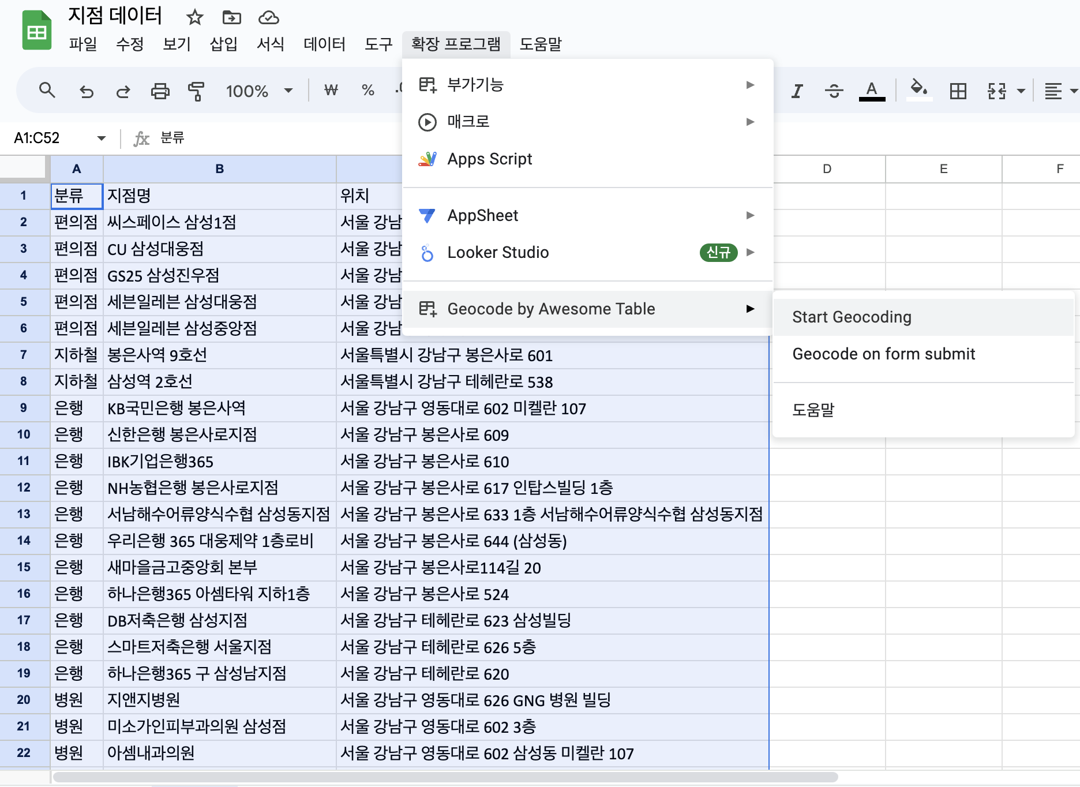View the cloud save status icon
1080x787 pixels.
pyautogui.click(x=269, y=17)
